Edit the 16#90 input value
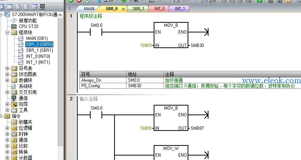The height and width of the screenshot is (160, 301). [146, 128]
